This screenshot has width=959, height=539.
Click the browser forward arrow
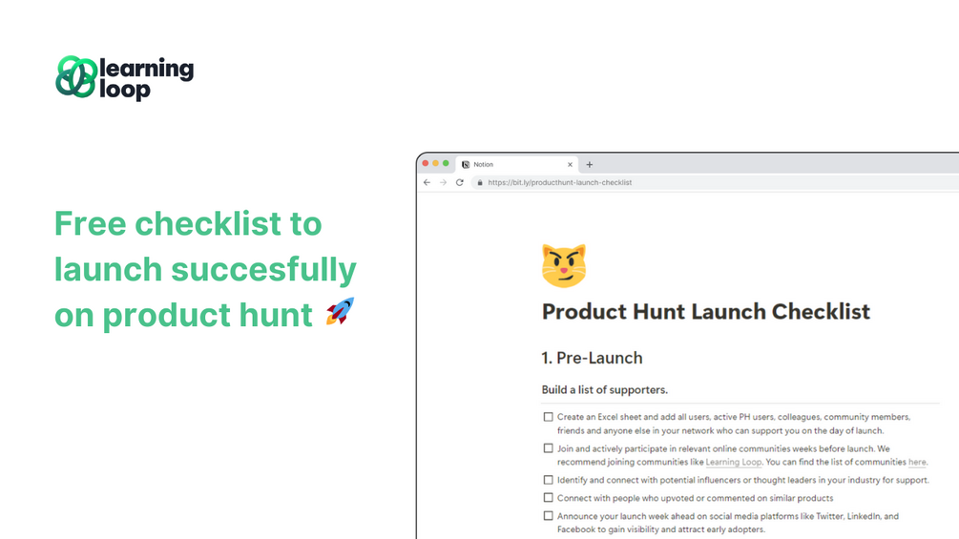(x=443, y=183)
